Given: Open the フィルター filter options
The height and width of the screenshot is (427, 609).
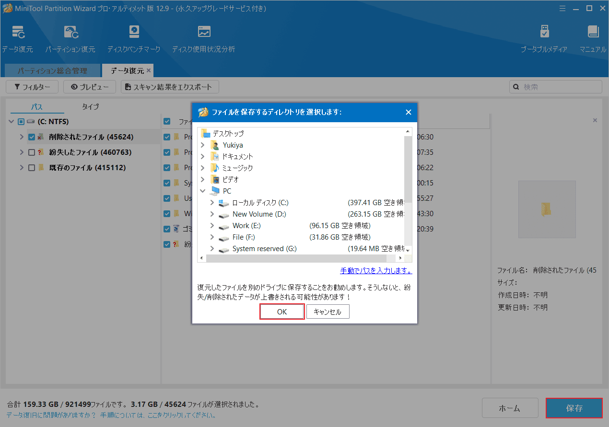Looking at the screenshot, I should [32, 87].
